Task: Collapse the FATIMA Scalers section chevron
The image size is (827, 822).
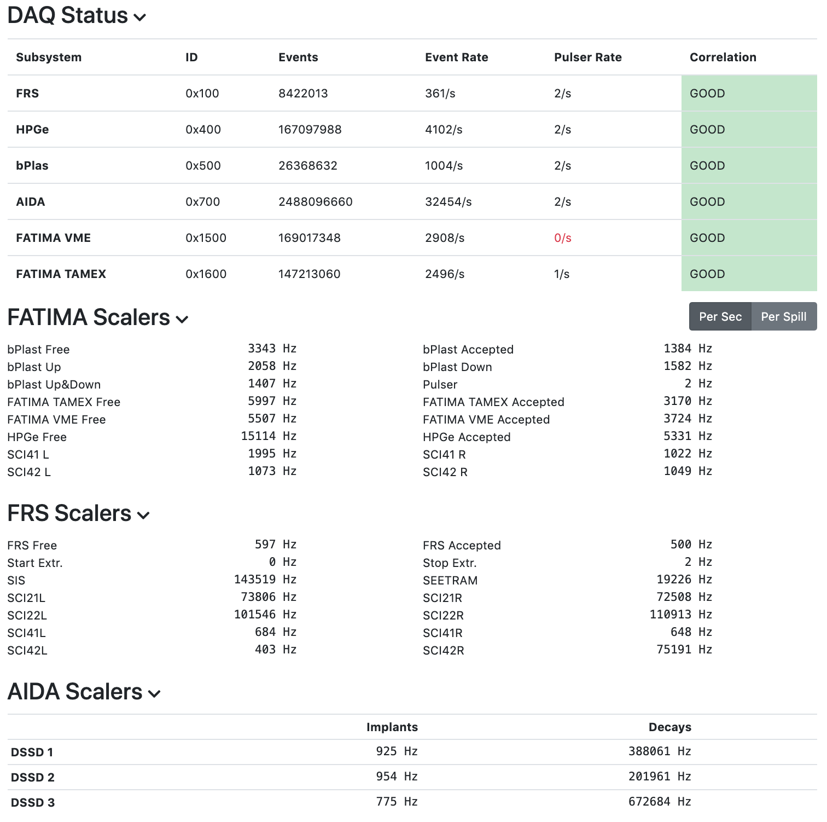Action: pyautogui.click(x=182, y=319)
